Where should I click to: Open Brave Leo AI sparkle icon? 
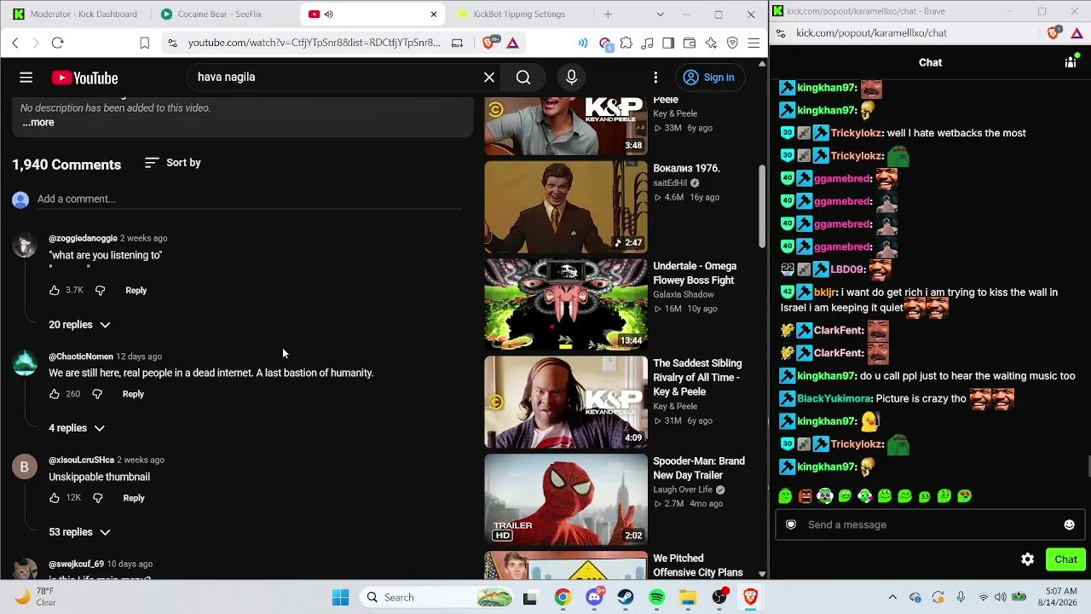[711, 43]
